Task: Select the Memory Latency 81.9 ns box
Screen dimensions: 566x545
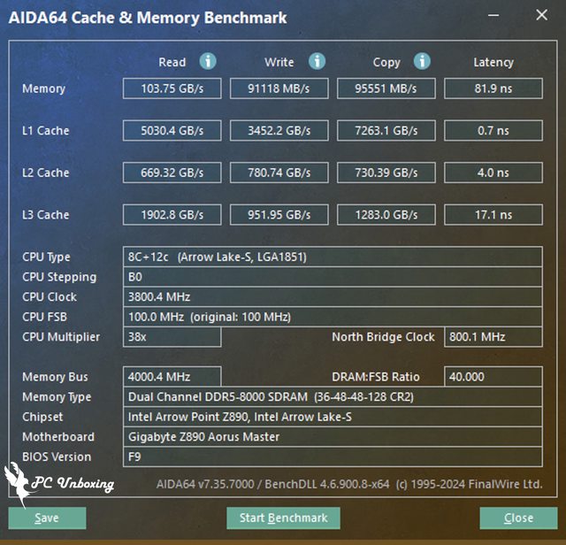Action: 493,88
